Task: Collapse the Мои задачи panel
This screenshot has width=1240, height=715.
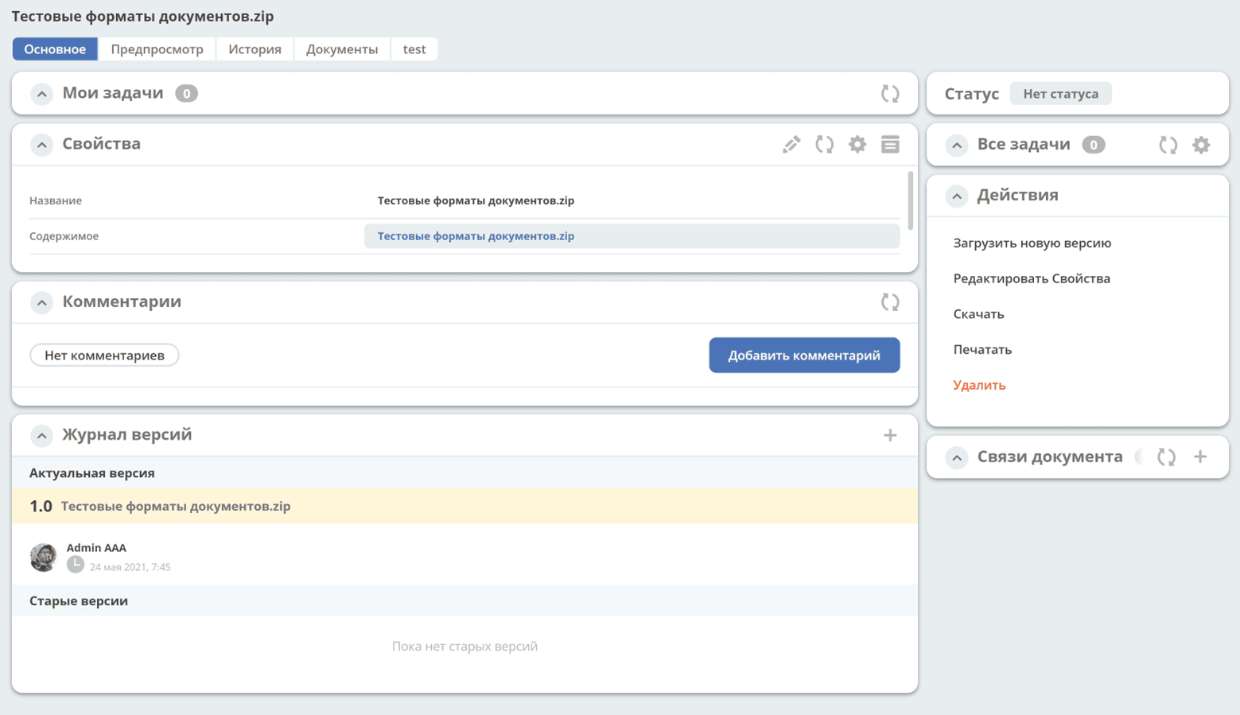Action: click(x=41, y=94)
